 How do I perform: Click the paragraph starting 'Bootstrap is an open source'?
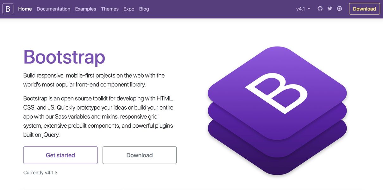[98, 117]
